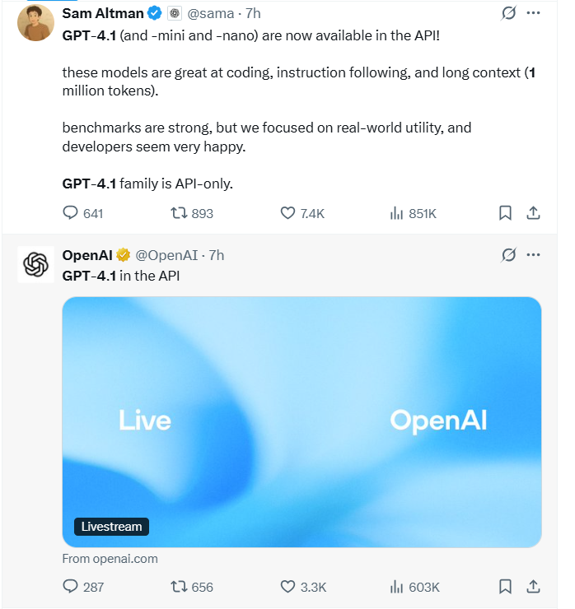Click Grok icon on Sam Altman's tweet
Image resolution: width=575 pixels, height=609 pixels.
tap(508, 13)
